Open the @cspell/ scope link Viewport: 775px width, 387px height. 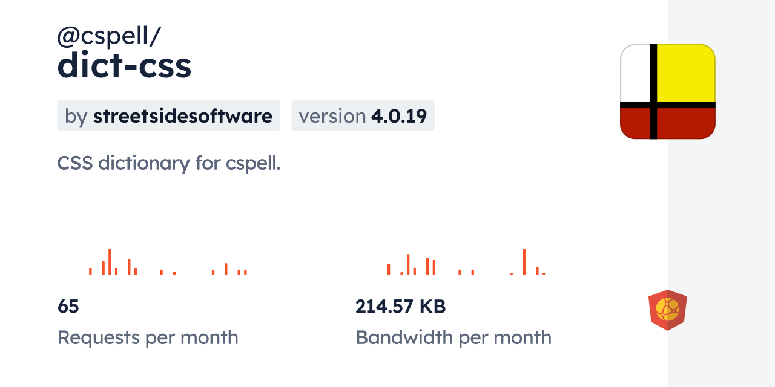click(x=108, y=37)
